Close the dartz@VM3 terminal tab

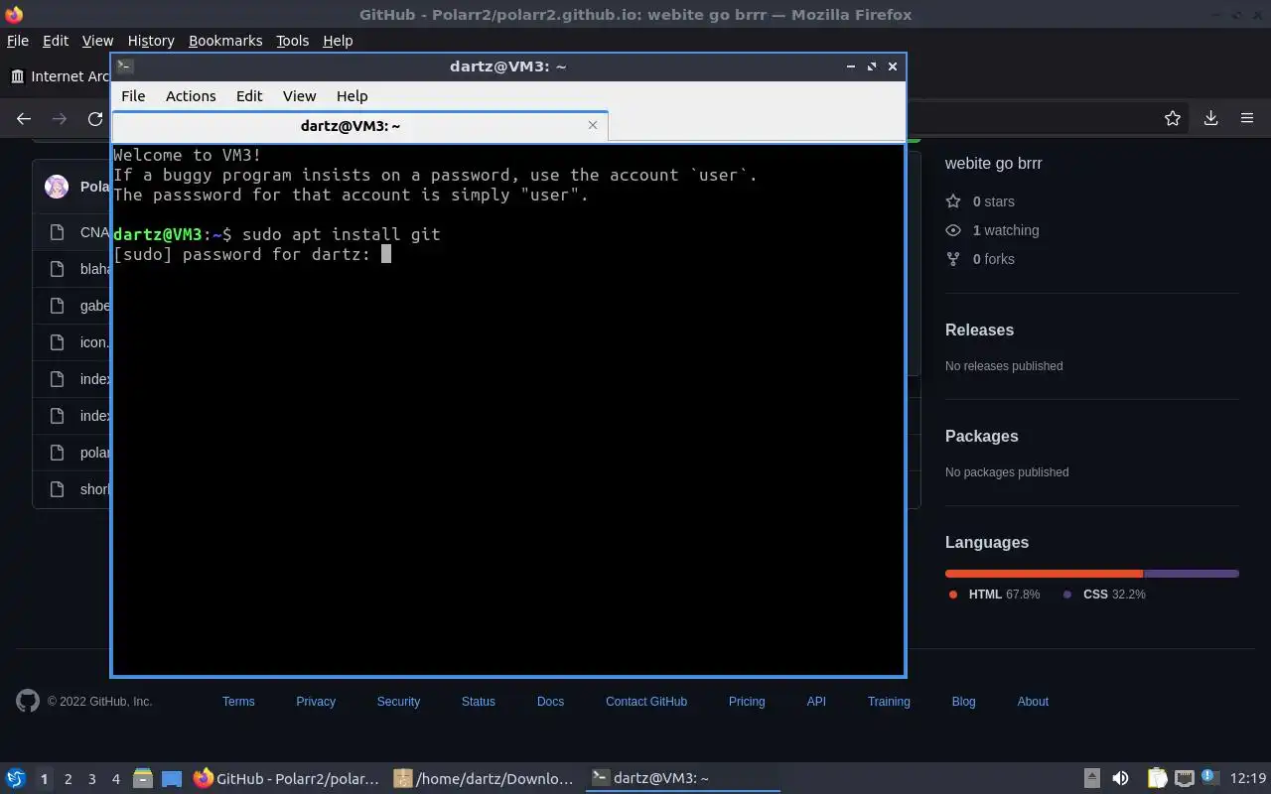[593, 125]
